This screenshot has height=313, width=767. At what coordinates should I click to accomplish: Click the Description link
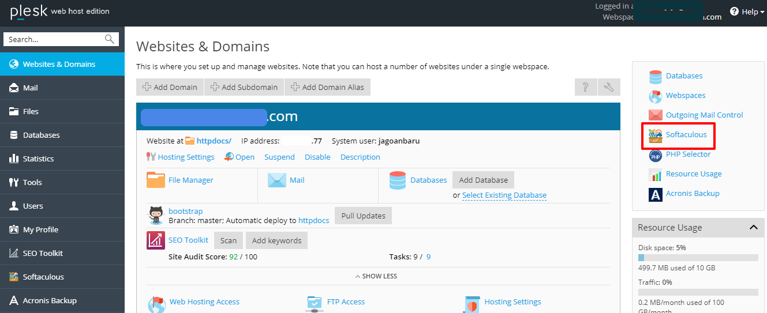coord(360,157)
